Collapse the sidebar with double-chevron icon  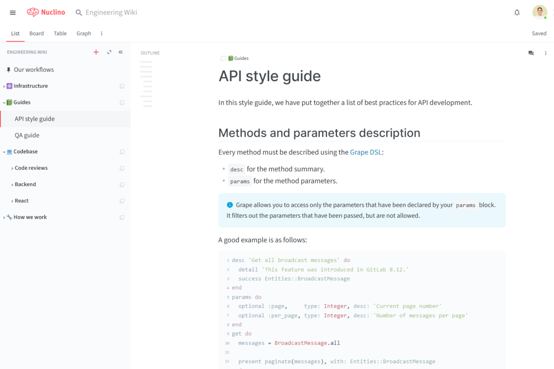(x=121, y=52)
